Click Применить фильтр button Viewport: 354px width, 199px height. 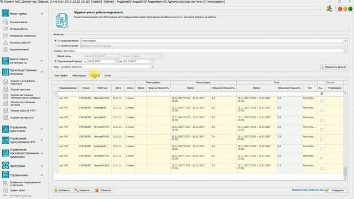click(334, 67)
